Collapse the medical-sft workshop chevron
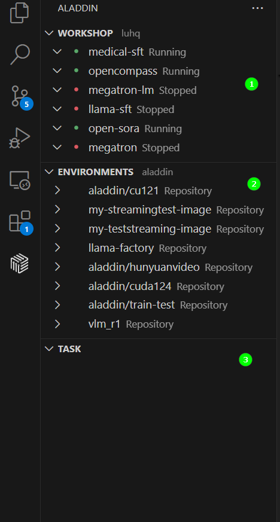Screen dimensions: 280x522 [x=57, y=52]
